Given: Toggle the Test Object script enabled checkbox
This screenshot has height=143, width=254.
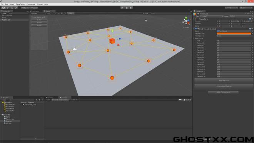Looking at the screenshot, I should 198,29.
